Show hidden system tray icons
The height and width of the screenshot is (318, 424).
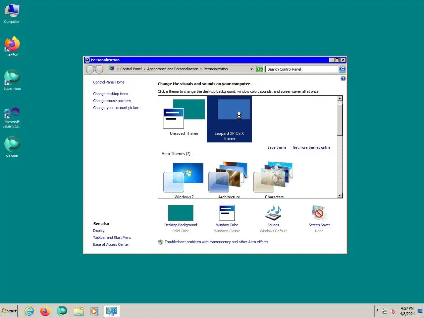coord(377,311)
